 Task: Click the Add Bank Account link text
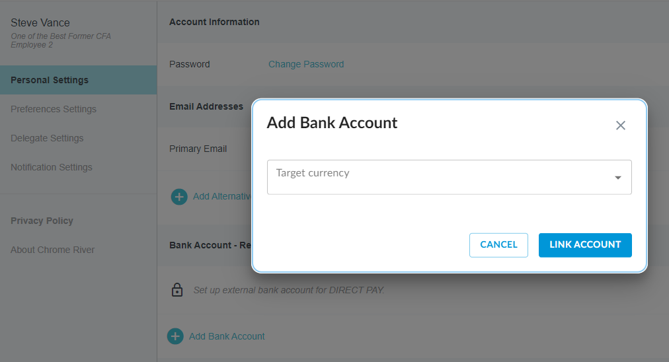coord(227,336)
